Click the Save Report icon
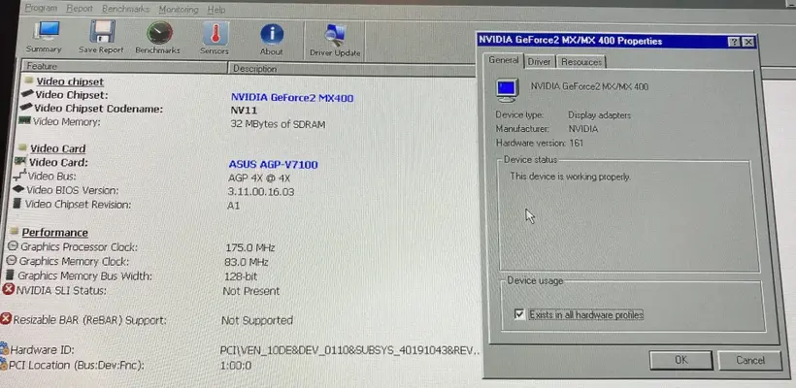Screen dimensions: 796x388 (100, 35)
